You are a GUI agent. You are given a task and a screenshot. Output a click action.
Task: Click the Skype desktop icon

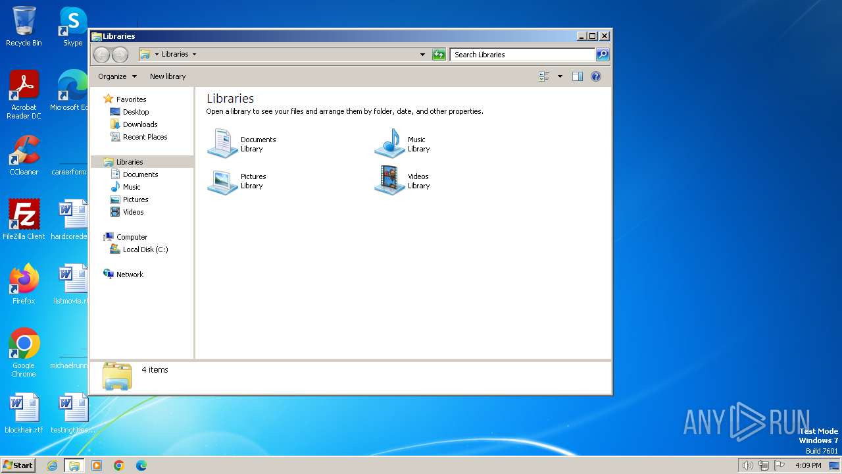tap(72, 26)
